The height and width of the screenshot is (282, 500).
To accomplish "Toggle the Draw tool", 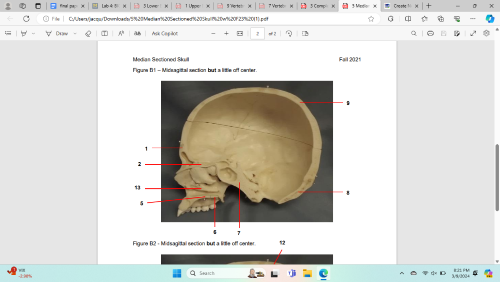I will coord(56,34).
